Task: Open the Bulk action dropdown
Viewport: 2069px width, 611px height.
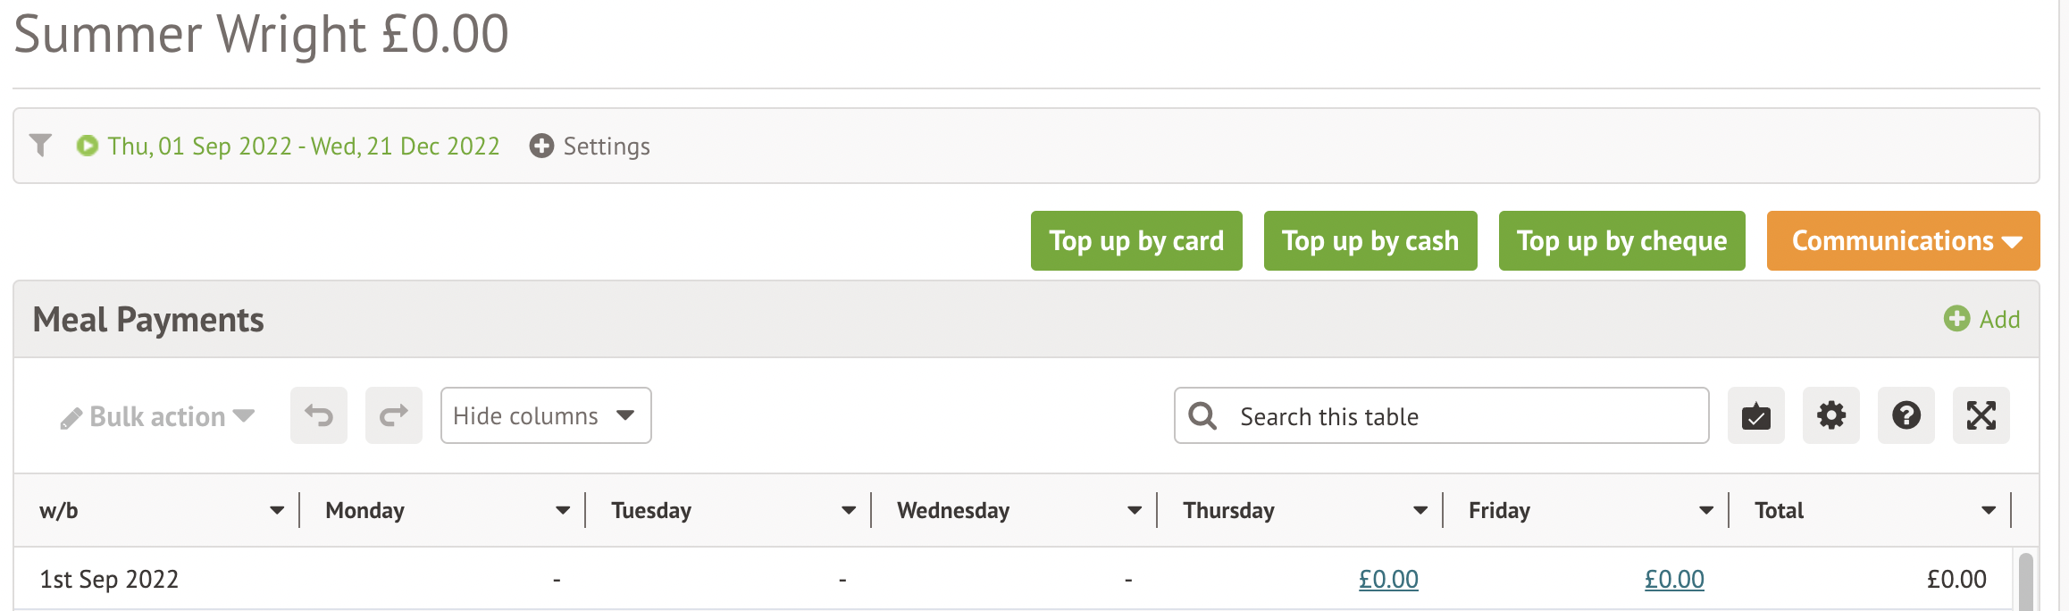Action: (158, 416)
